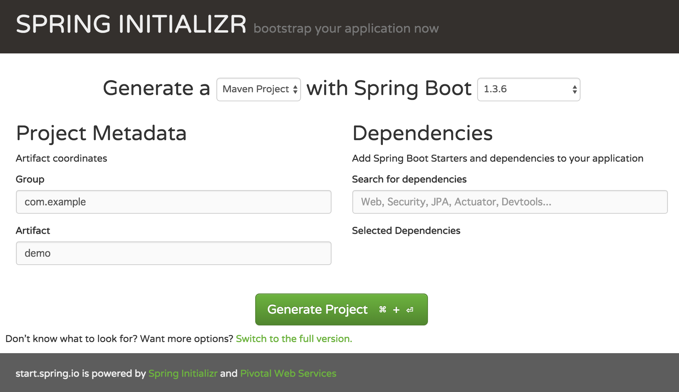Image resolution: width=679 pixels, height=392 pixels.
Task: Click the Add Spring Boot Starters description text
Action: click(498, 159)
